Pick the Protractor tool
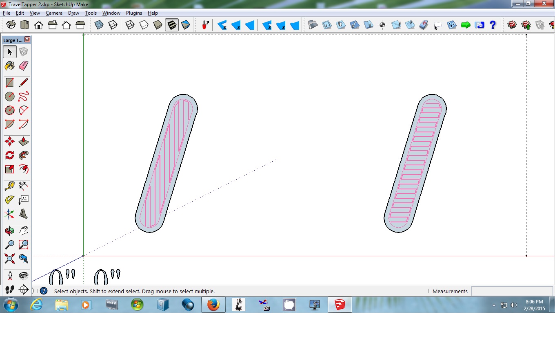 tap(10, 200)
